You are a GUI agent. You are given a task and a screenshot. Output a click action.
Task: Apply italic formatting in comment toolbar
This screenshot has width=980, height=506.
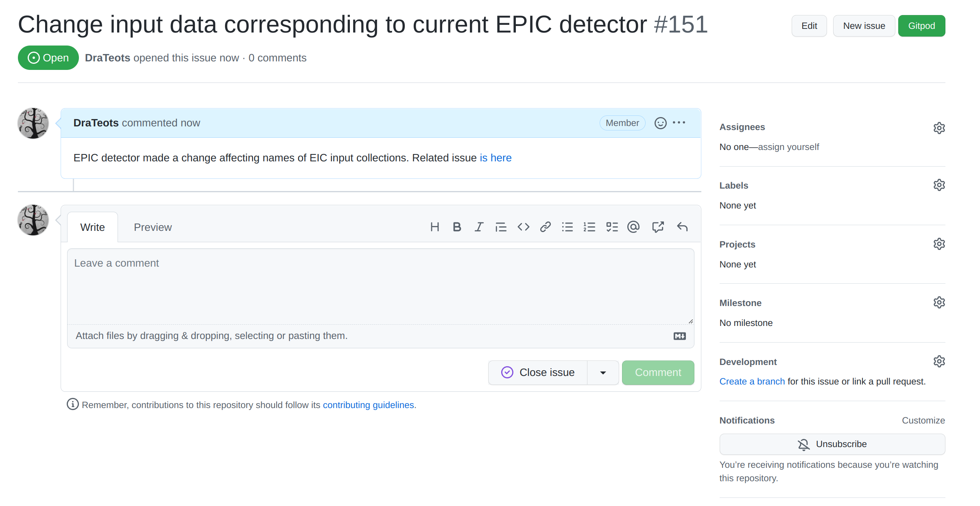point(479,227)
